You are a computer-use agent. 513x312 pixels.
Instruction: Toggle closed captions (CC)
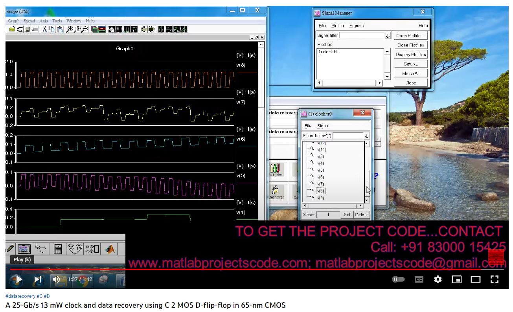419,279
